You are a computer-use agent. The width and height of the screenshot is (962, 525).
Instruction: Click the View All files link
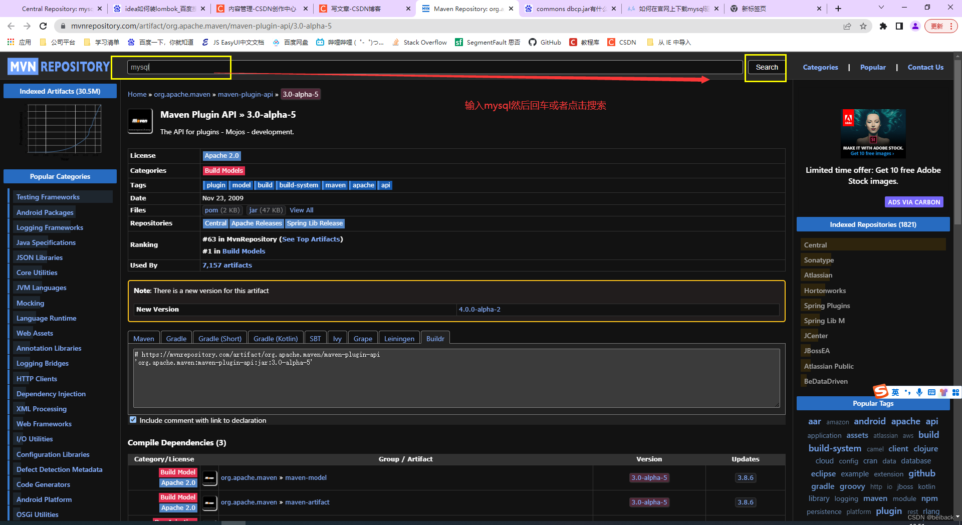302,210
